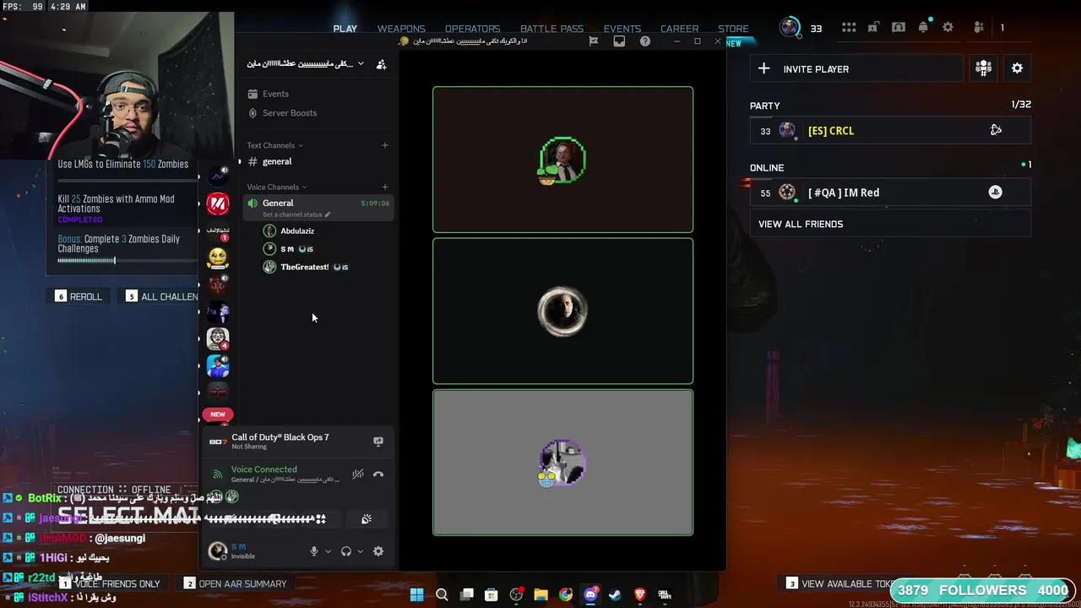
Task: Click the flag icon in Discord title bar
Action: [594, 41]
